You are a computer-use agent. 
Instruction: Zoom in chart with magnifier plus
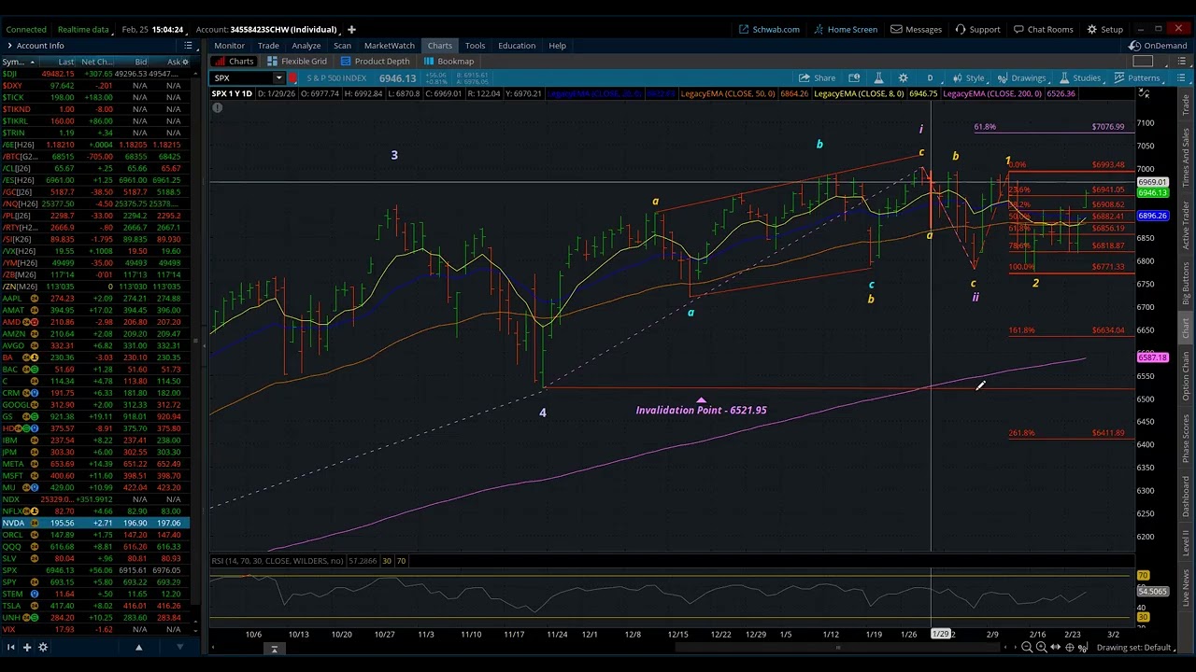pos(1041,648)
